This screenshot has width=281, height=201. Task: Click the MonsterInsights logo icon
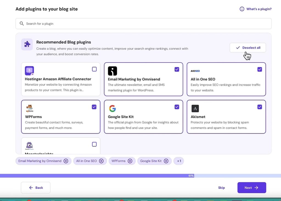[x=29, y=146]
